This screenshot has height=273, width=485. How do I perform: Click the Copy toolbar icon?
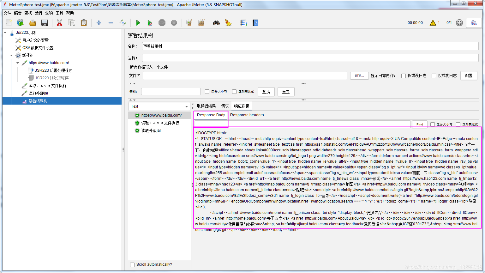coord(72,23)
